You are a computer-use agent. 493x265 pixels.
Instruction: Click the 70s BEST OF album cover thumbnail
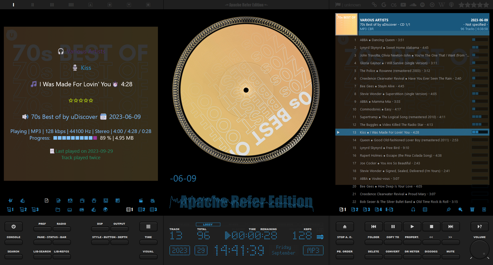(x=347, y=24)
